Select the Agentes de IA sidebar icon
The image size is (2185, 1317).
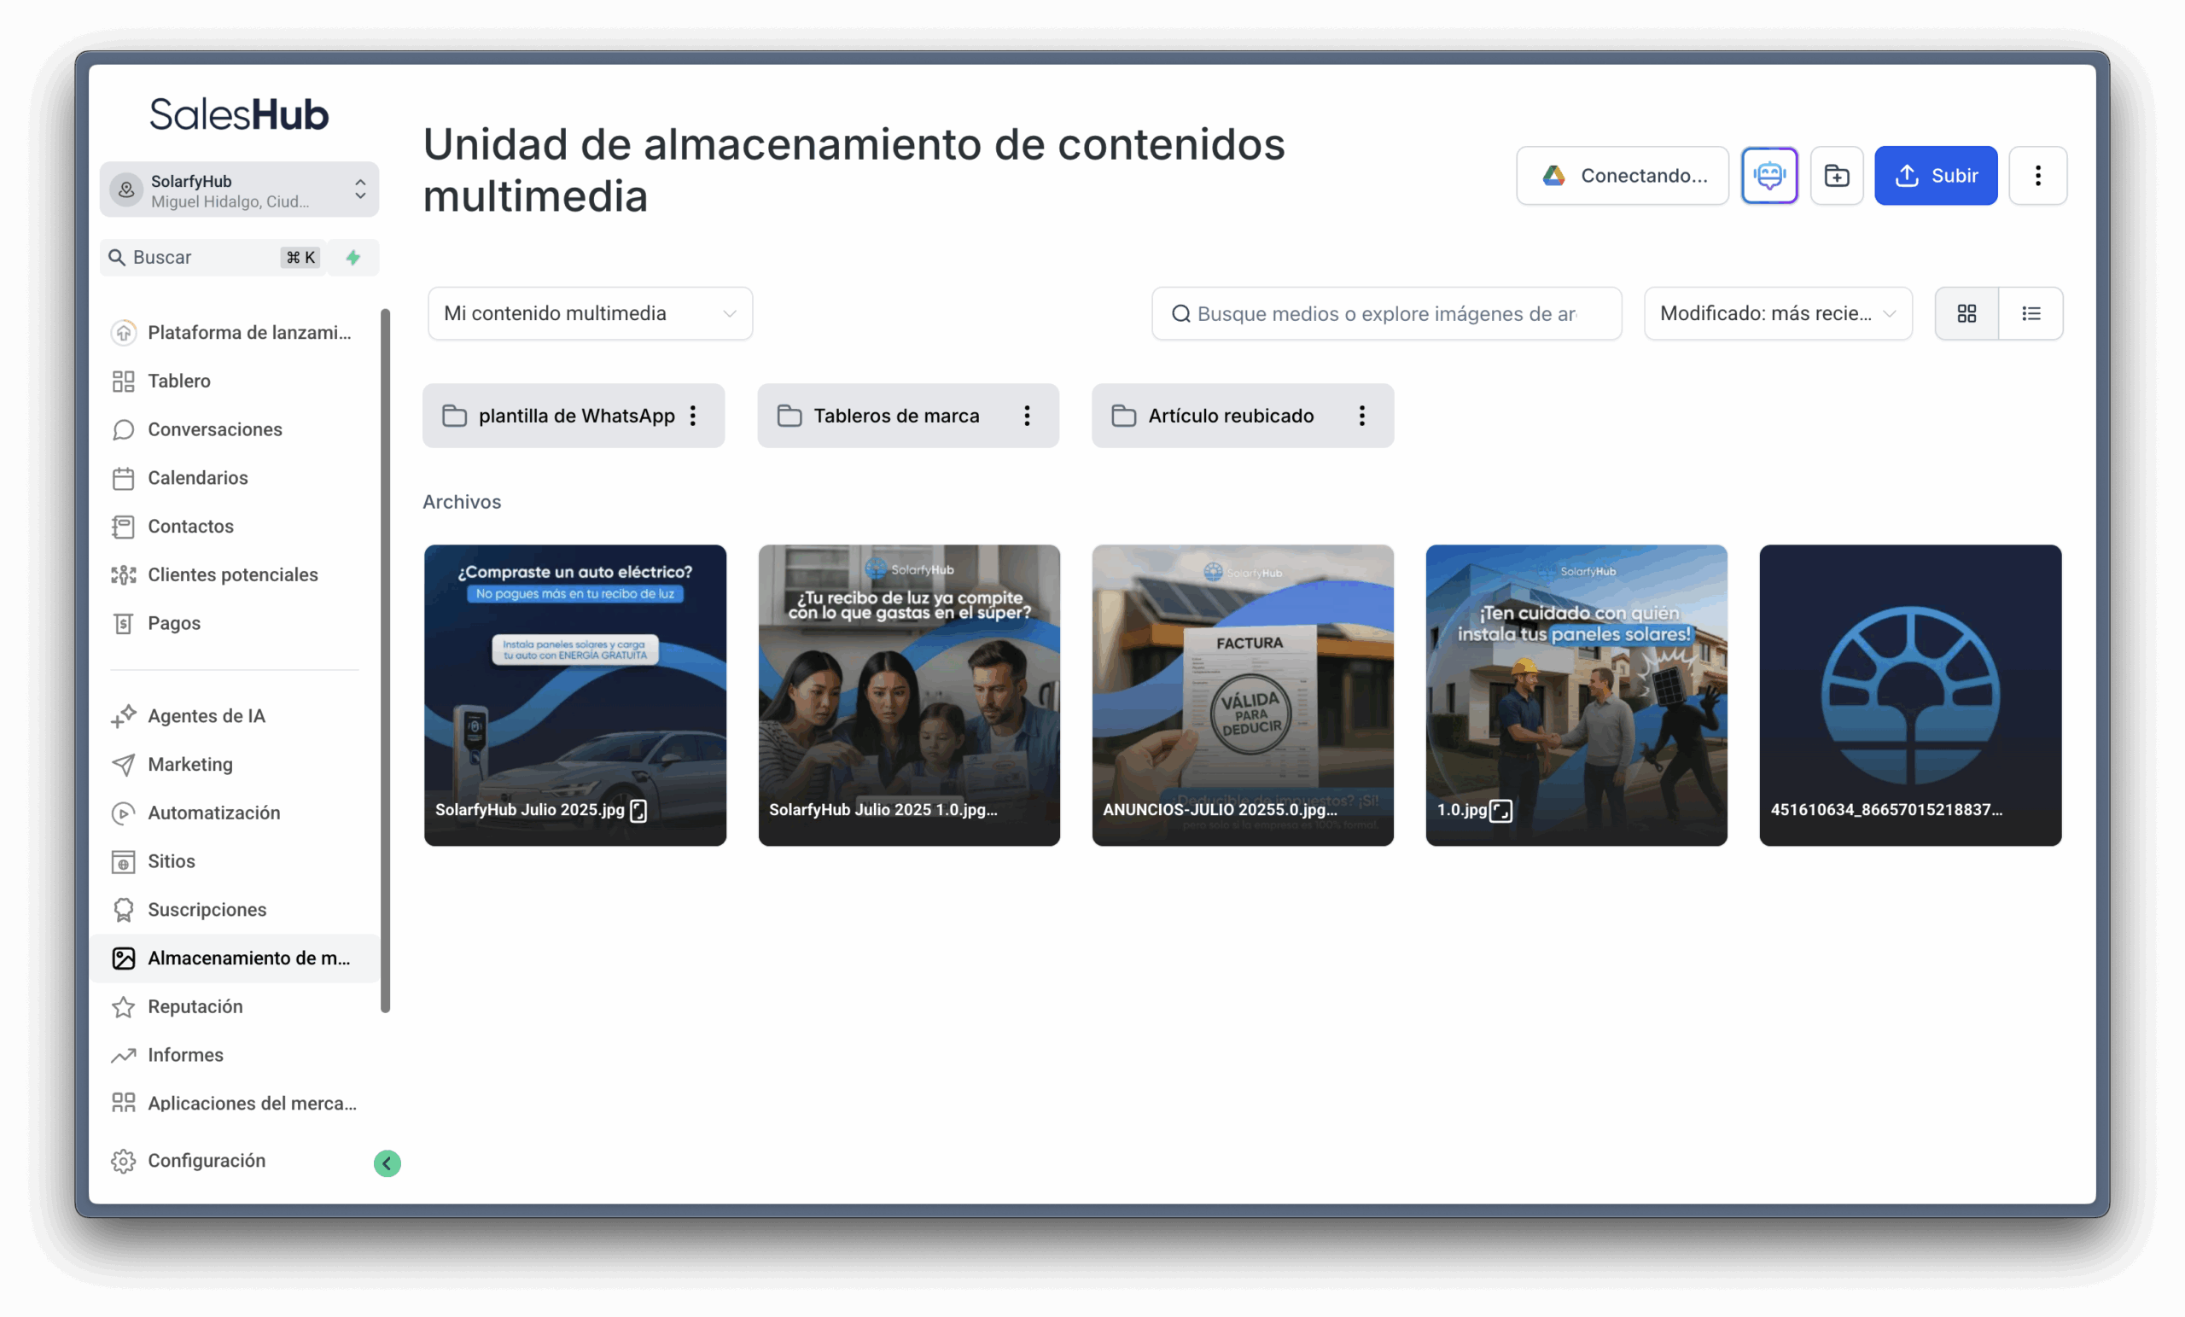124,716
